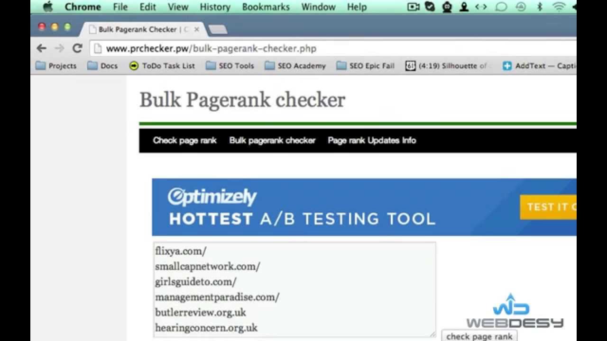Screen dimensions: 607x341
Task: Click the butlerreview.org.uk line
Action: 201,312
